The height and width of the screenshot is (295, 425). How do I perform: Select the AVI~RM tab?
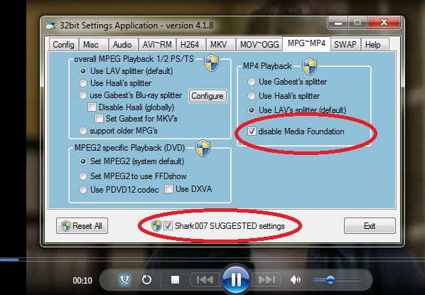coord(157,45)
